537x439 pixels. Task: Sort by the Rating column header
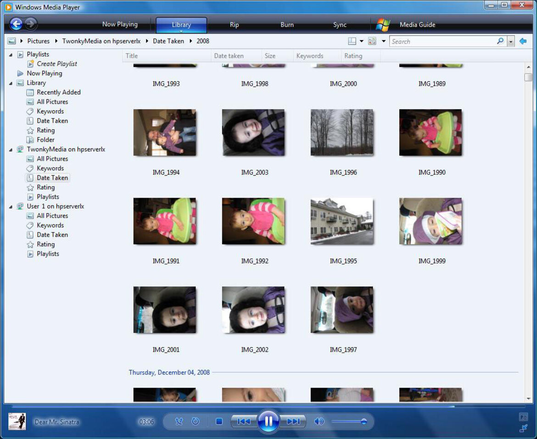361,56
